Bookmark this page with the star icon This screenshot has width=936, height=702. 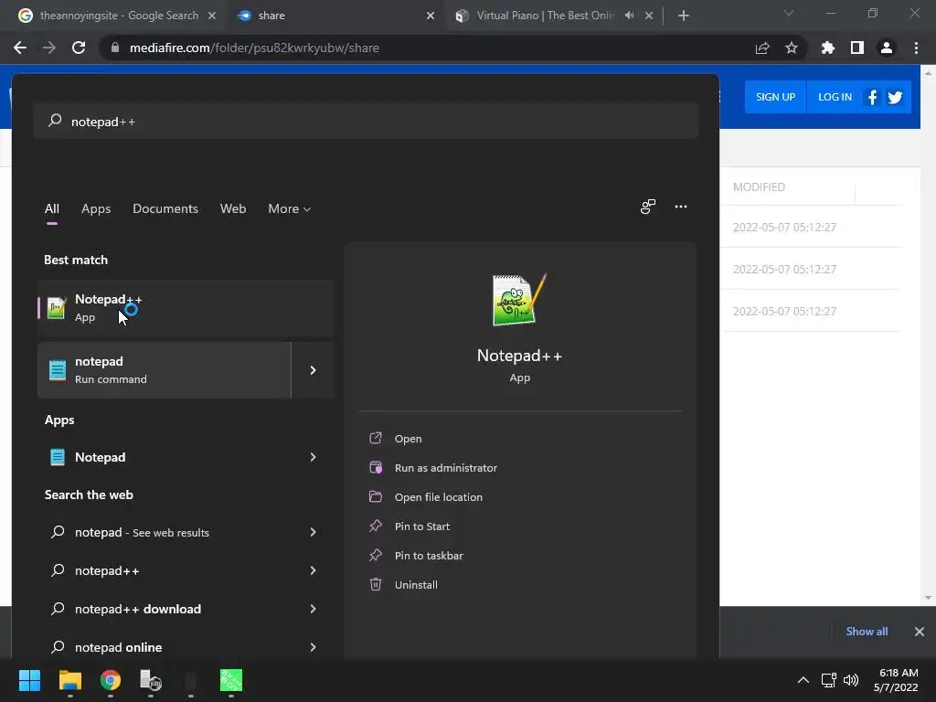[792, 48]
